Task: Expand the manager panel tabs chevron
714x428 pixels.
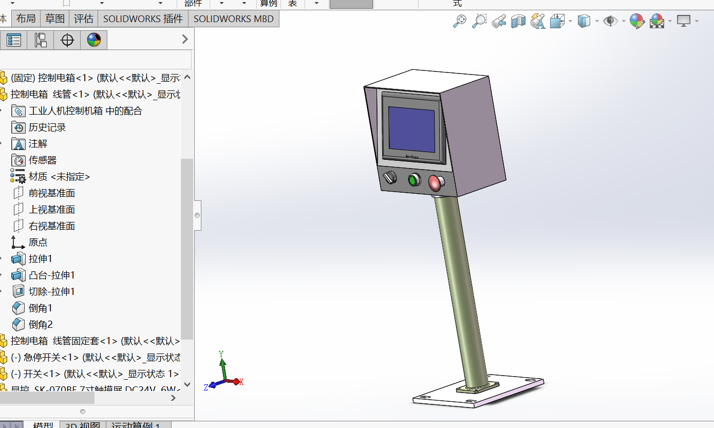Action: click(185, 39)
